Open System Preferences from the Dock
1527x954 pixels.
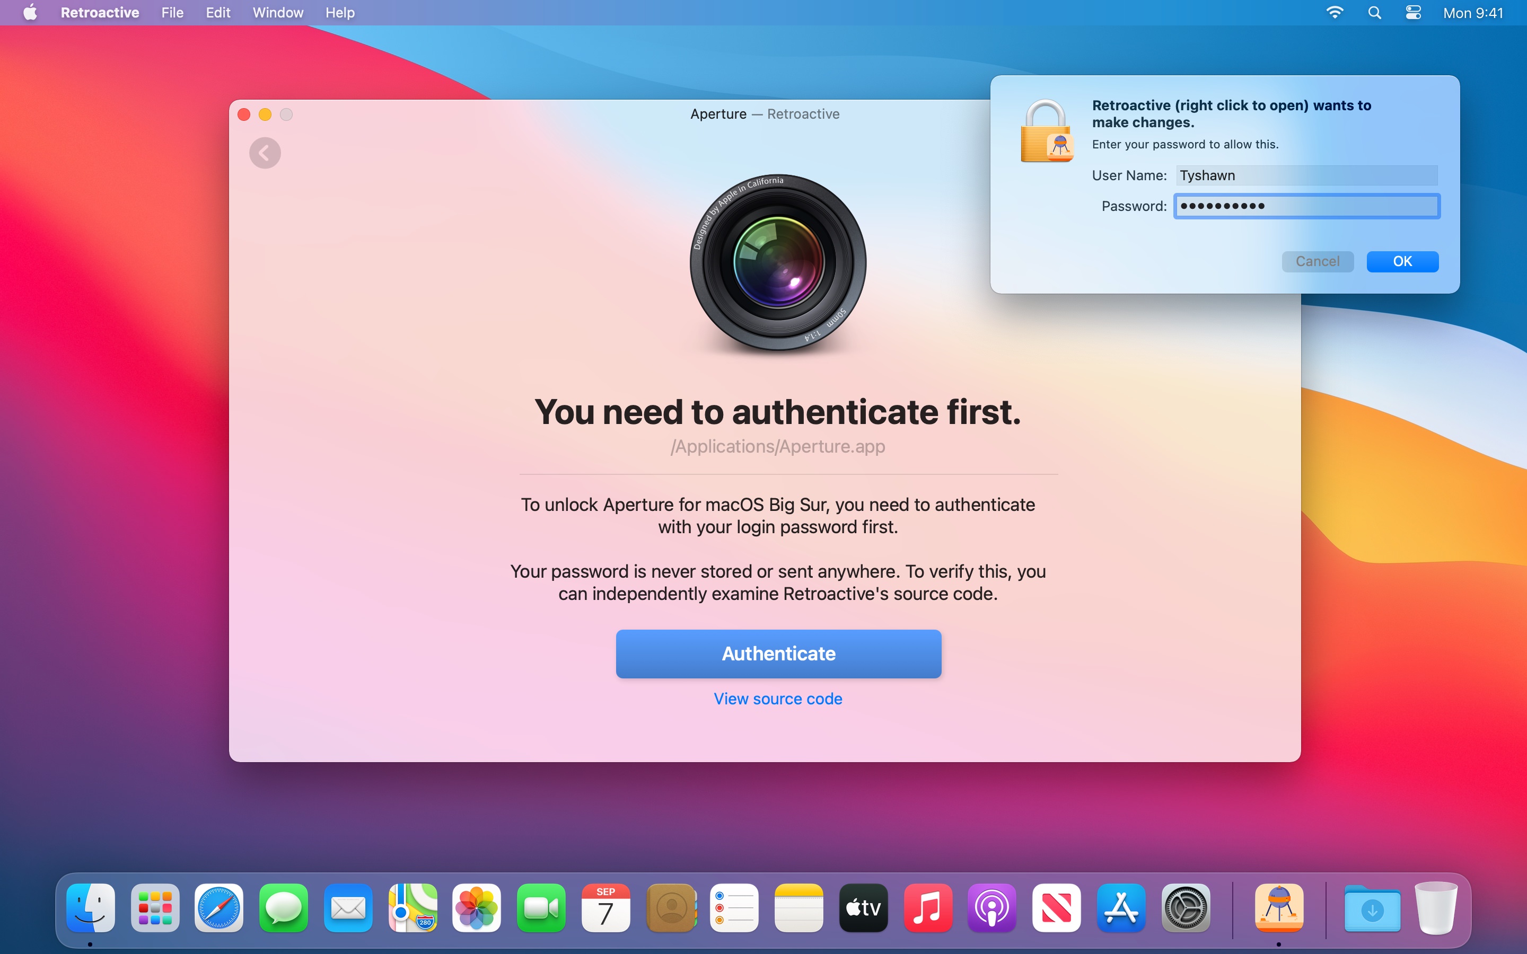(x=1185, y=908)
